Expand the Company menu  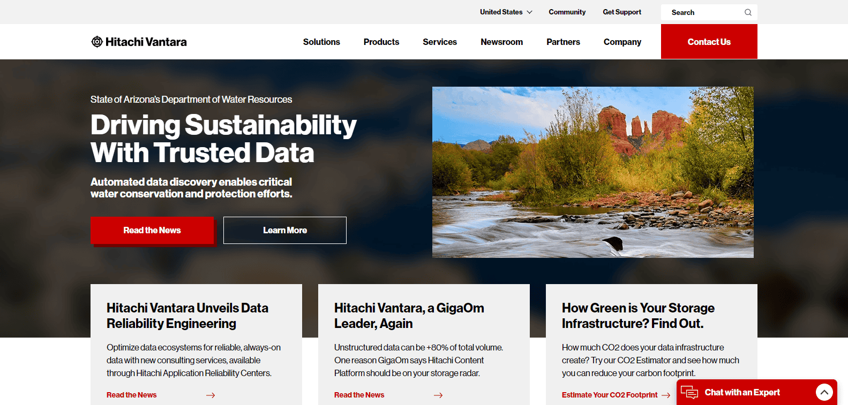622,42
